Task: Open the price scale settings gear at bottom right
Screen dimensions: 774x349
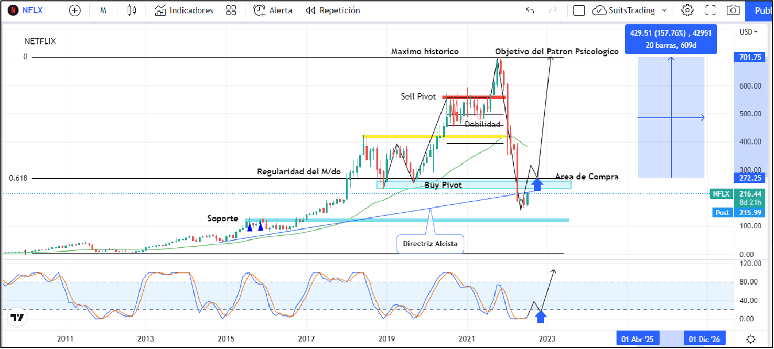Action: pos(751,339)
